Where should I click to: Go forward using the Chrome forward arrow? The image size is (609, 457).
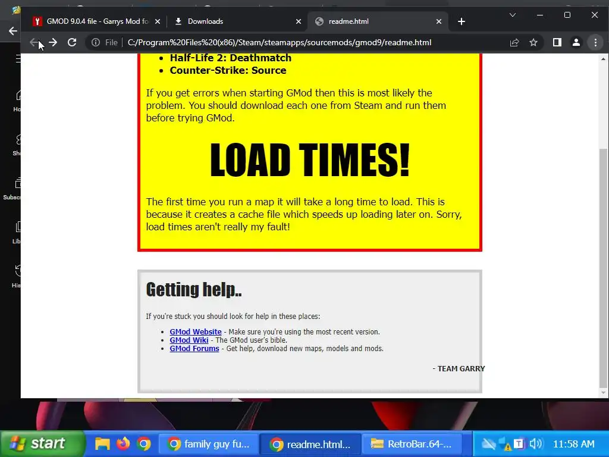tap(53, 42)
